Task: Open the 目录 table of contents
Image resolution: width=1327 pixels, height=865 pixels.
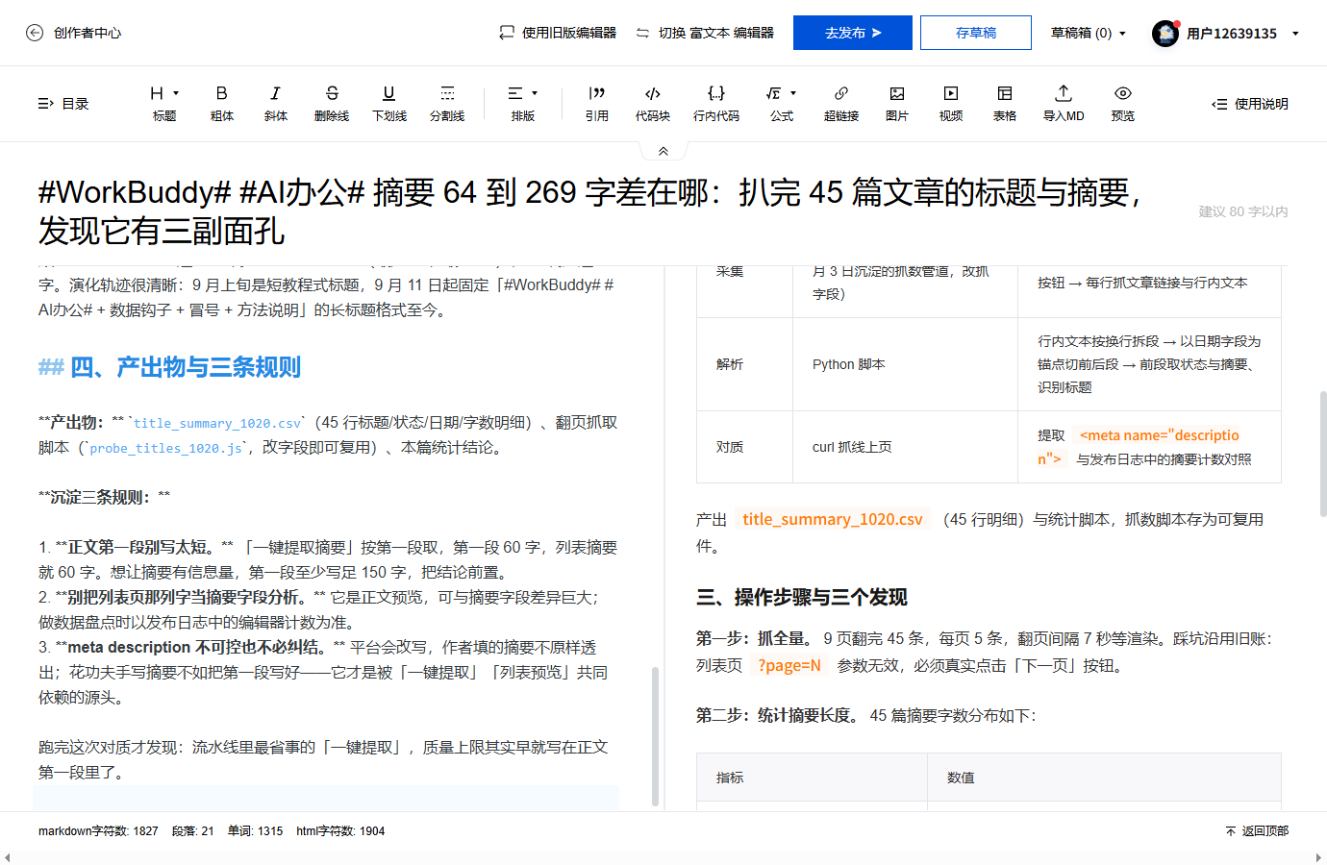Action: [63, 104]
